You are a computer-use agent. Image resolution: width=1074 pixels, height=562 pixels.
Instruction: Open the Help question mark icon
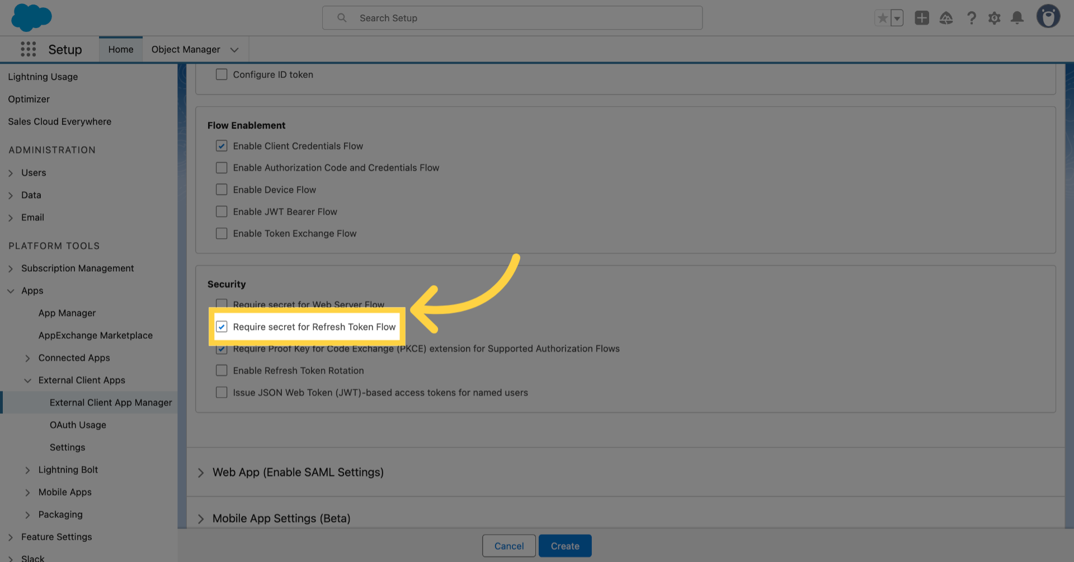(x=971, y=18)
